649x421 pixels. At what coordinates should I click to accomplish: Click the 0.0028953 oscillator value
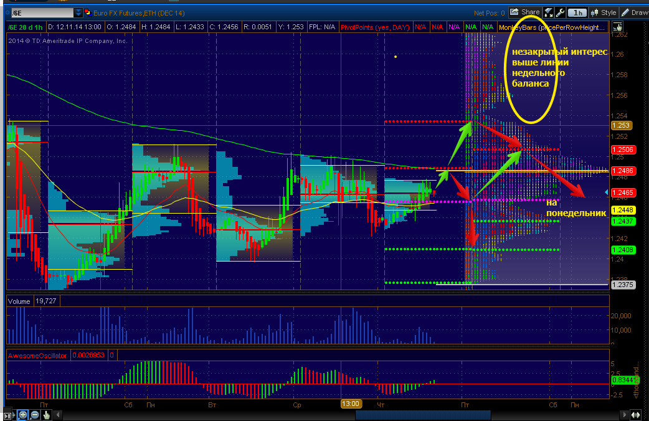(88, 355)
